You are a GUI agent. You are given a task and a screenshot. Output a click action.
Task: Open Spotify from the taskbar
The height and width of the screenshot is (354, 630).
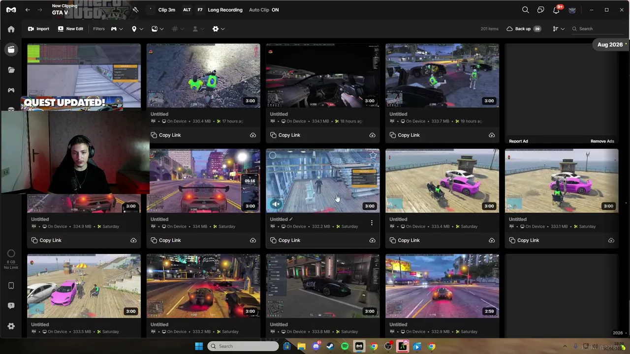[345, 346]
